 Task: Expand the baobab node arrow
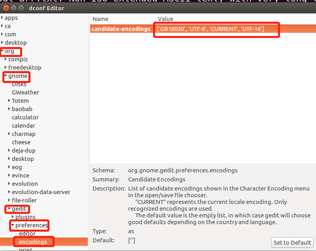point(9,109)
